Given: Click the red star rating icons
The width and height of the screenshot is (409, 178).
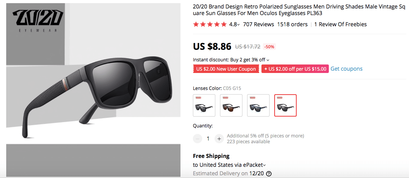Looking at the screenshot, I should [210, 24].
